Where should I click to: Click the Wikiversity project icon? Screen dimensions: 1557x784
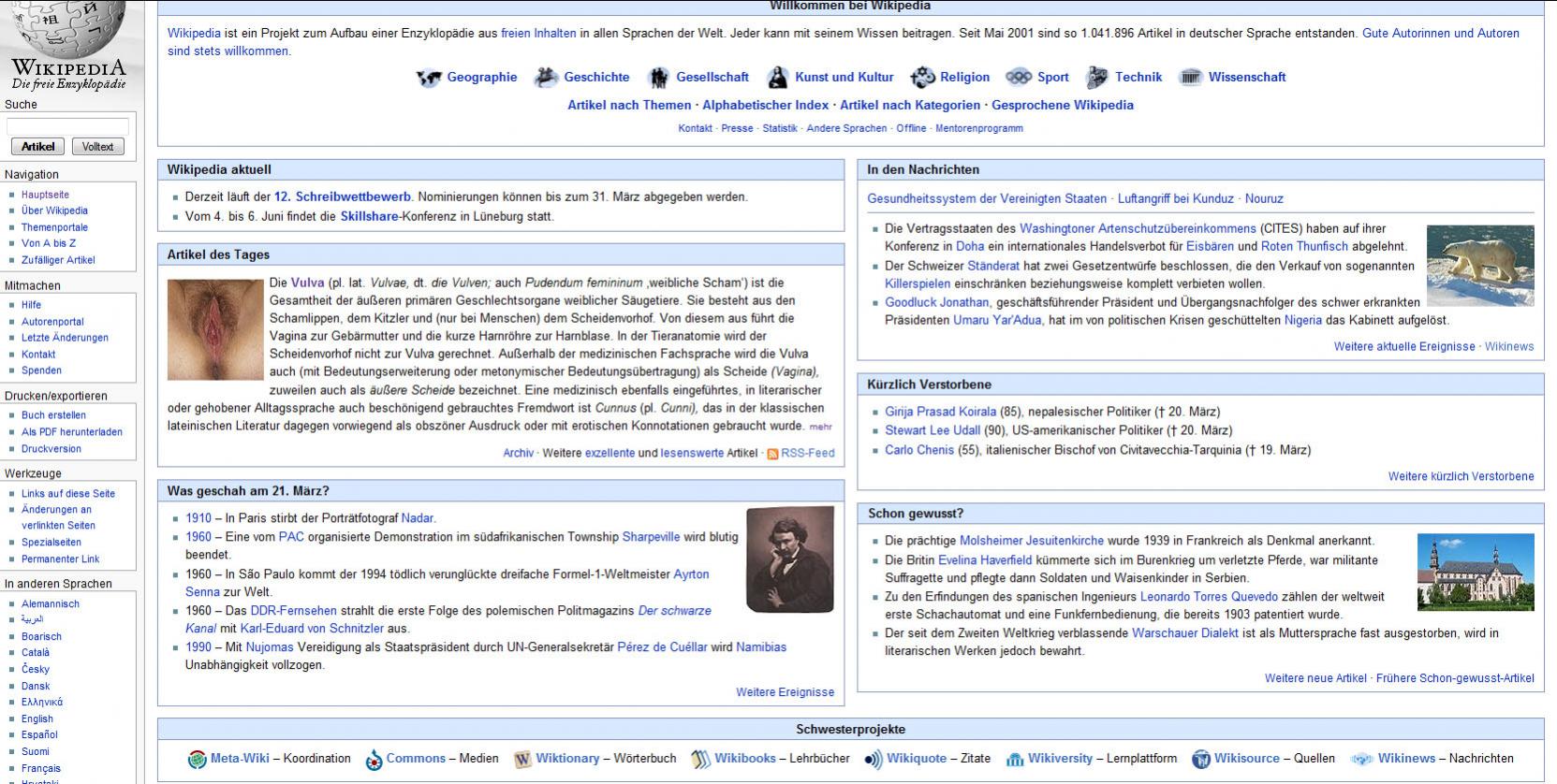[1014, 760]
